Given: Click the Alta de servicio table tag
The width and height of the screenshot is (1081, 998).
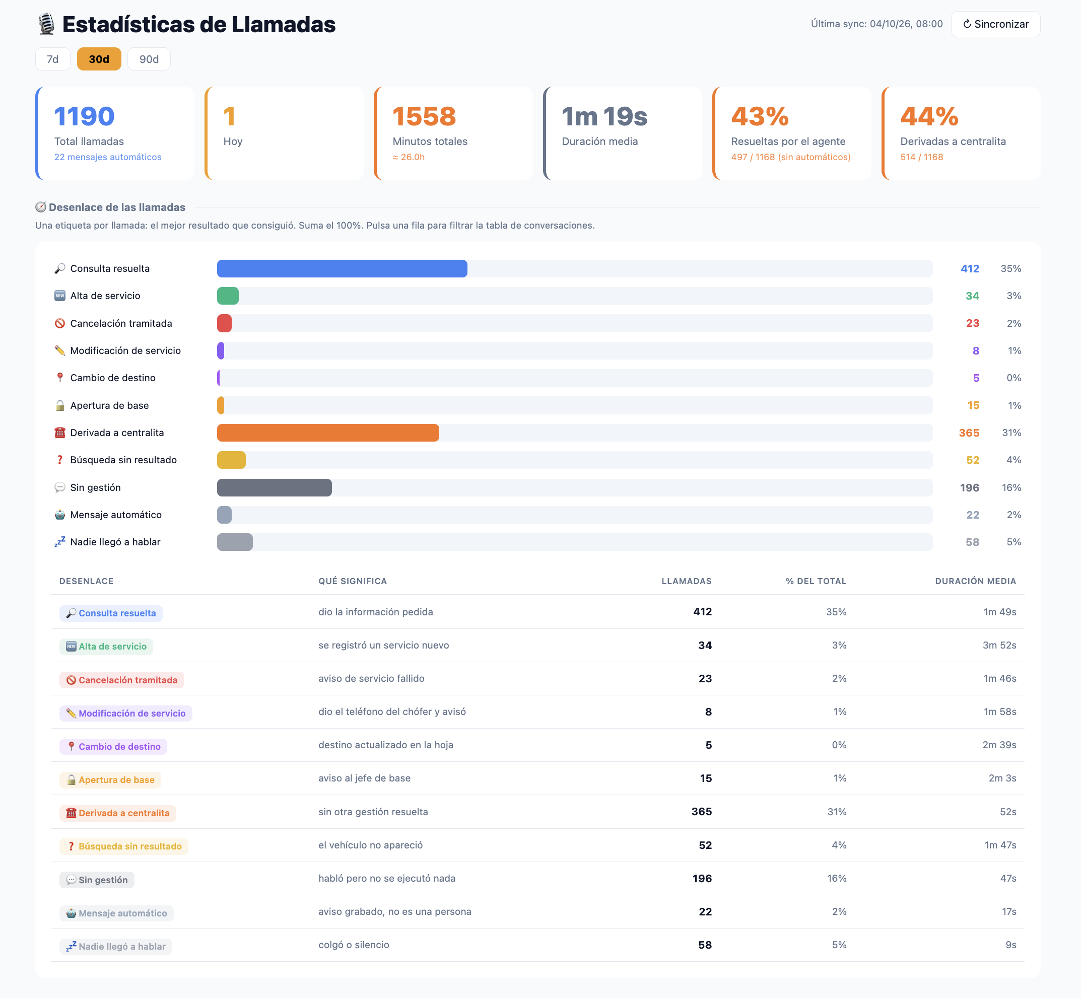Looking at the screenshot, I should coord(106,647).
